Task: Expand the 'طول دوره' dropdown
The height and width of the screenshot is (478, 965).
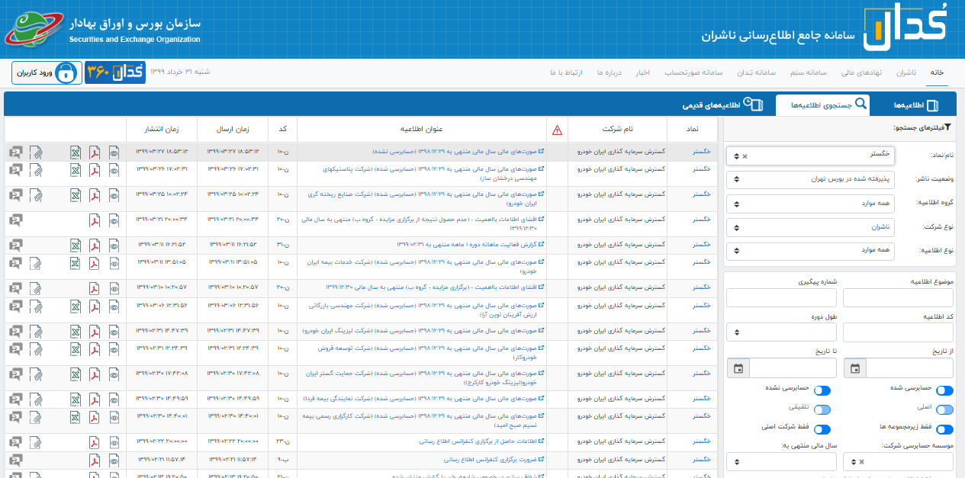Action: [x=781, y=332]
